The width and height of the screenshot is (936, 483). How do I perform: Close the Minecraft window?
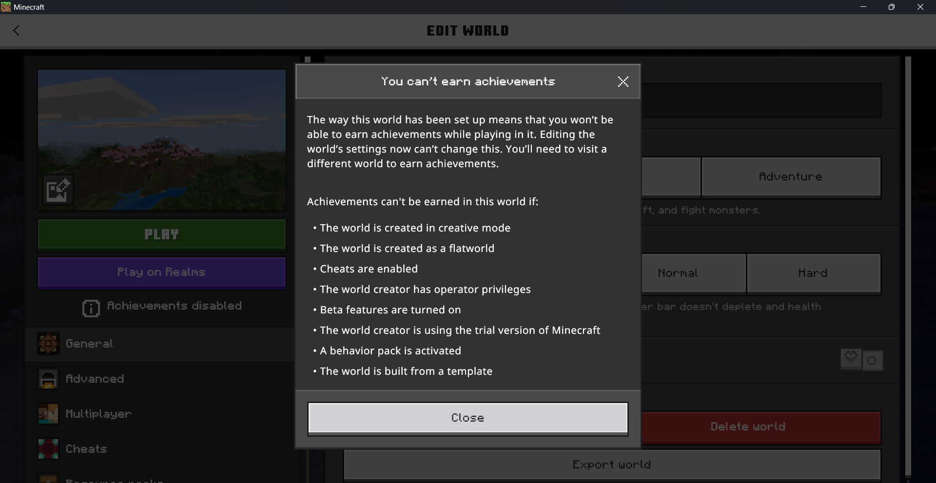pos(920,7)
